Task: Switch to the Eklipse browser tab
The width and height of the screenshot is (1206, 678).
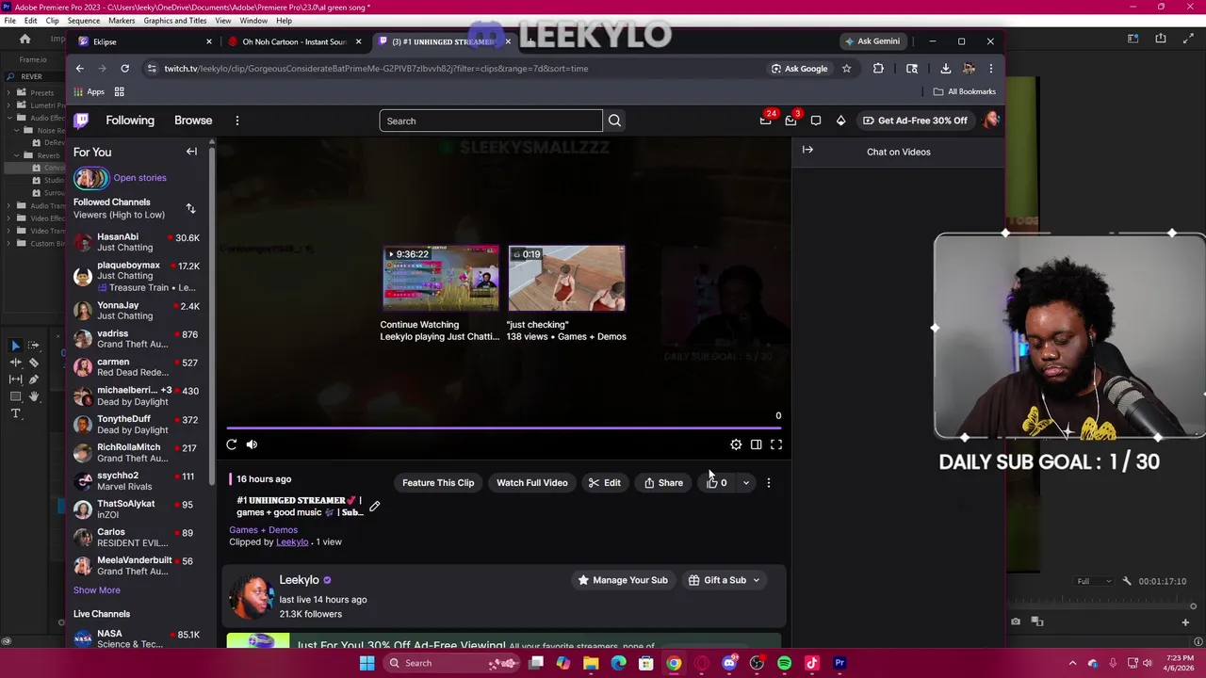Action: (x=145, y=41)
